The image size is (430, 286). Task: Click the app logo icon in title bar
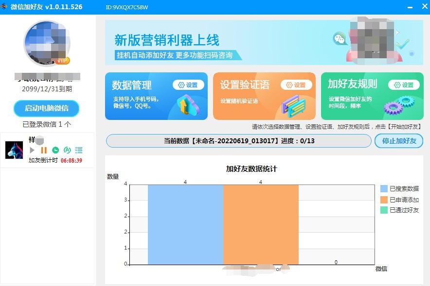4,6
